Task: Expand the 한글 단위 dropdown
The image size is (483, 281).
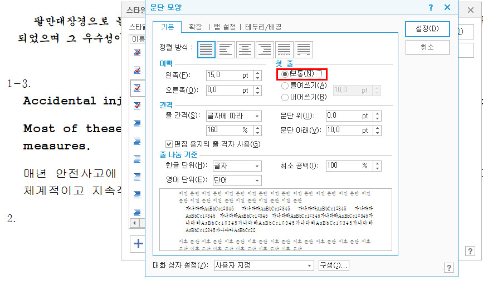Action: pos(233,165)
